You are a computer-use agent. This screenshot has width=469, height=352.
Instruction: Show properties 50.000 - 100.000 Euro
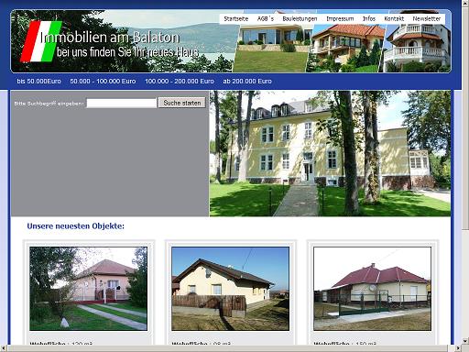pos(103,82)
